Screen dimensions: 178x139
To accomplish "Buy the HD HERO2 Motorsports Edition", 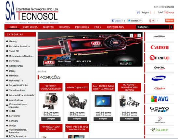I will [129, 119].
